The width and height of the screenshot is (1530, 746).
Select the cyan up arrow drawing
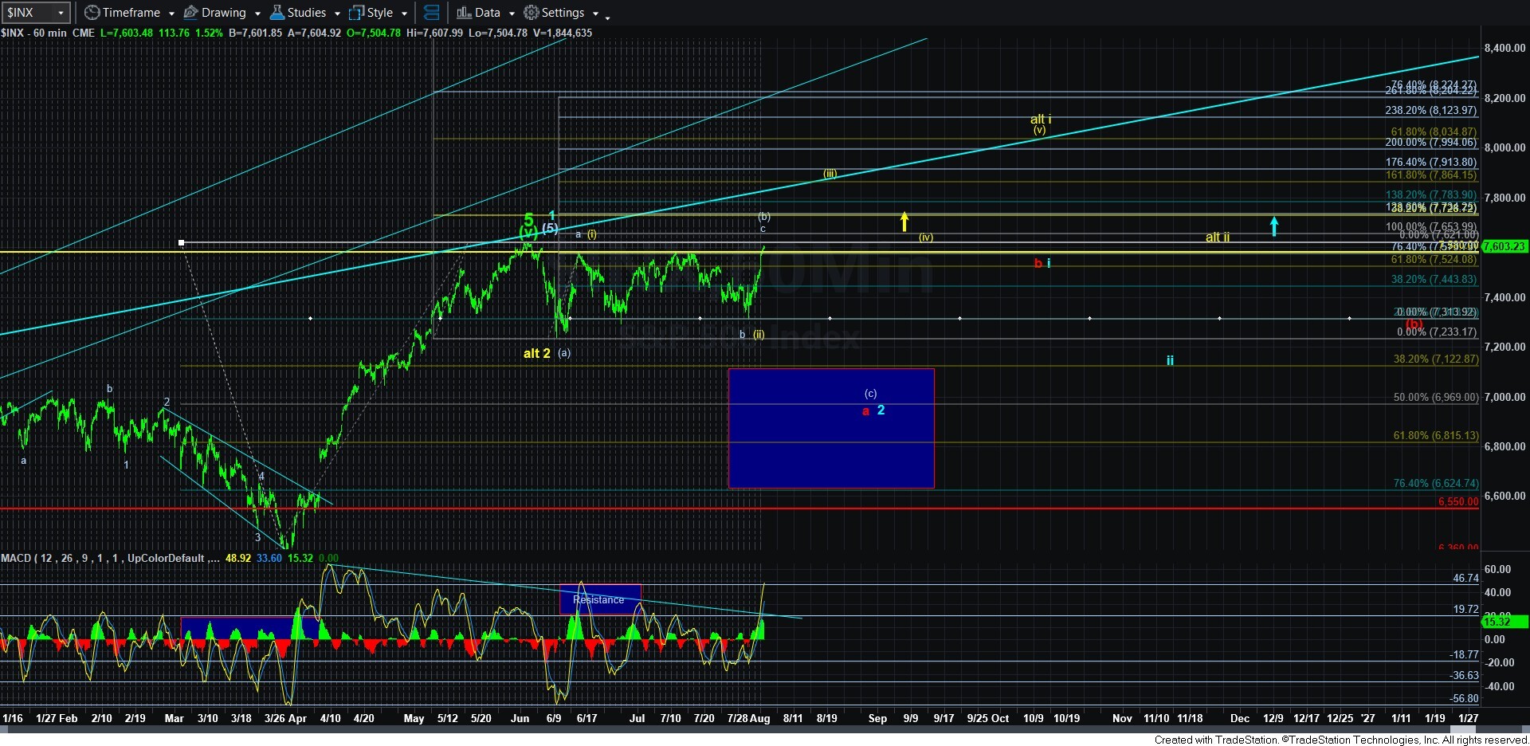pyautogui.click(x=1274, y=226)
